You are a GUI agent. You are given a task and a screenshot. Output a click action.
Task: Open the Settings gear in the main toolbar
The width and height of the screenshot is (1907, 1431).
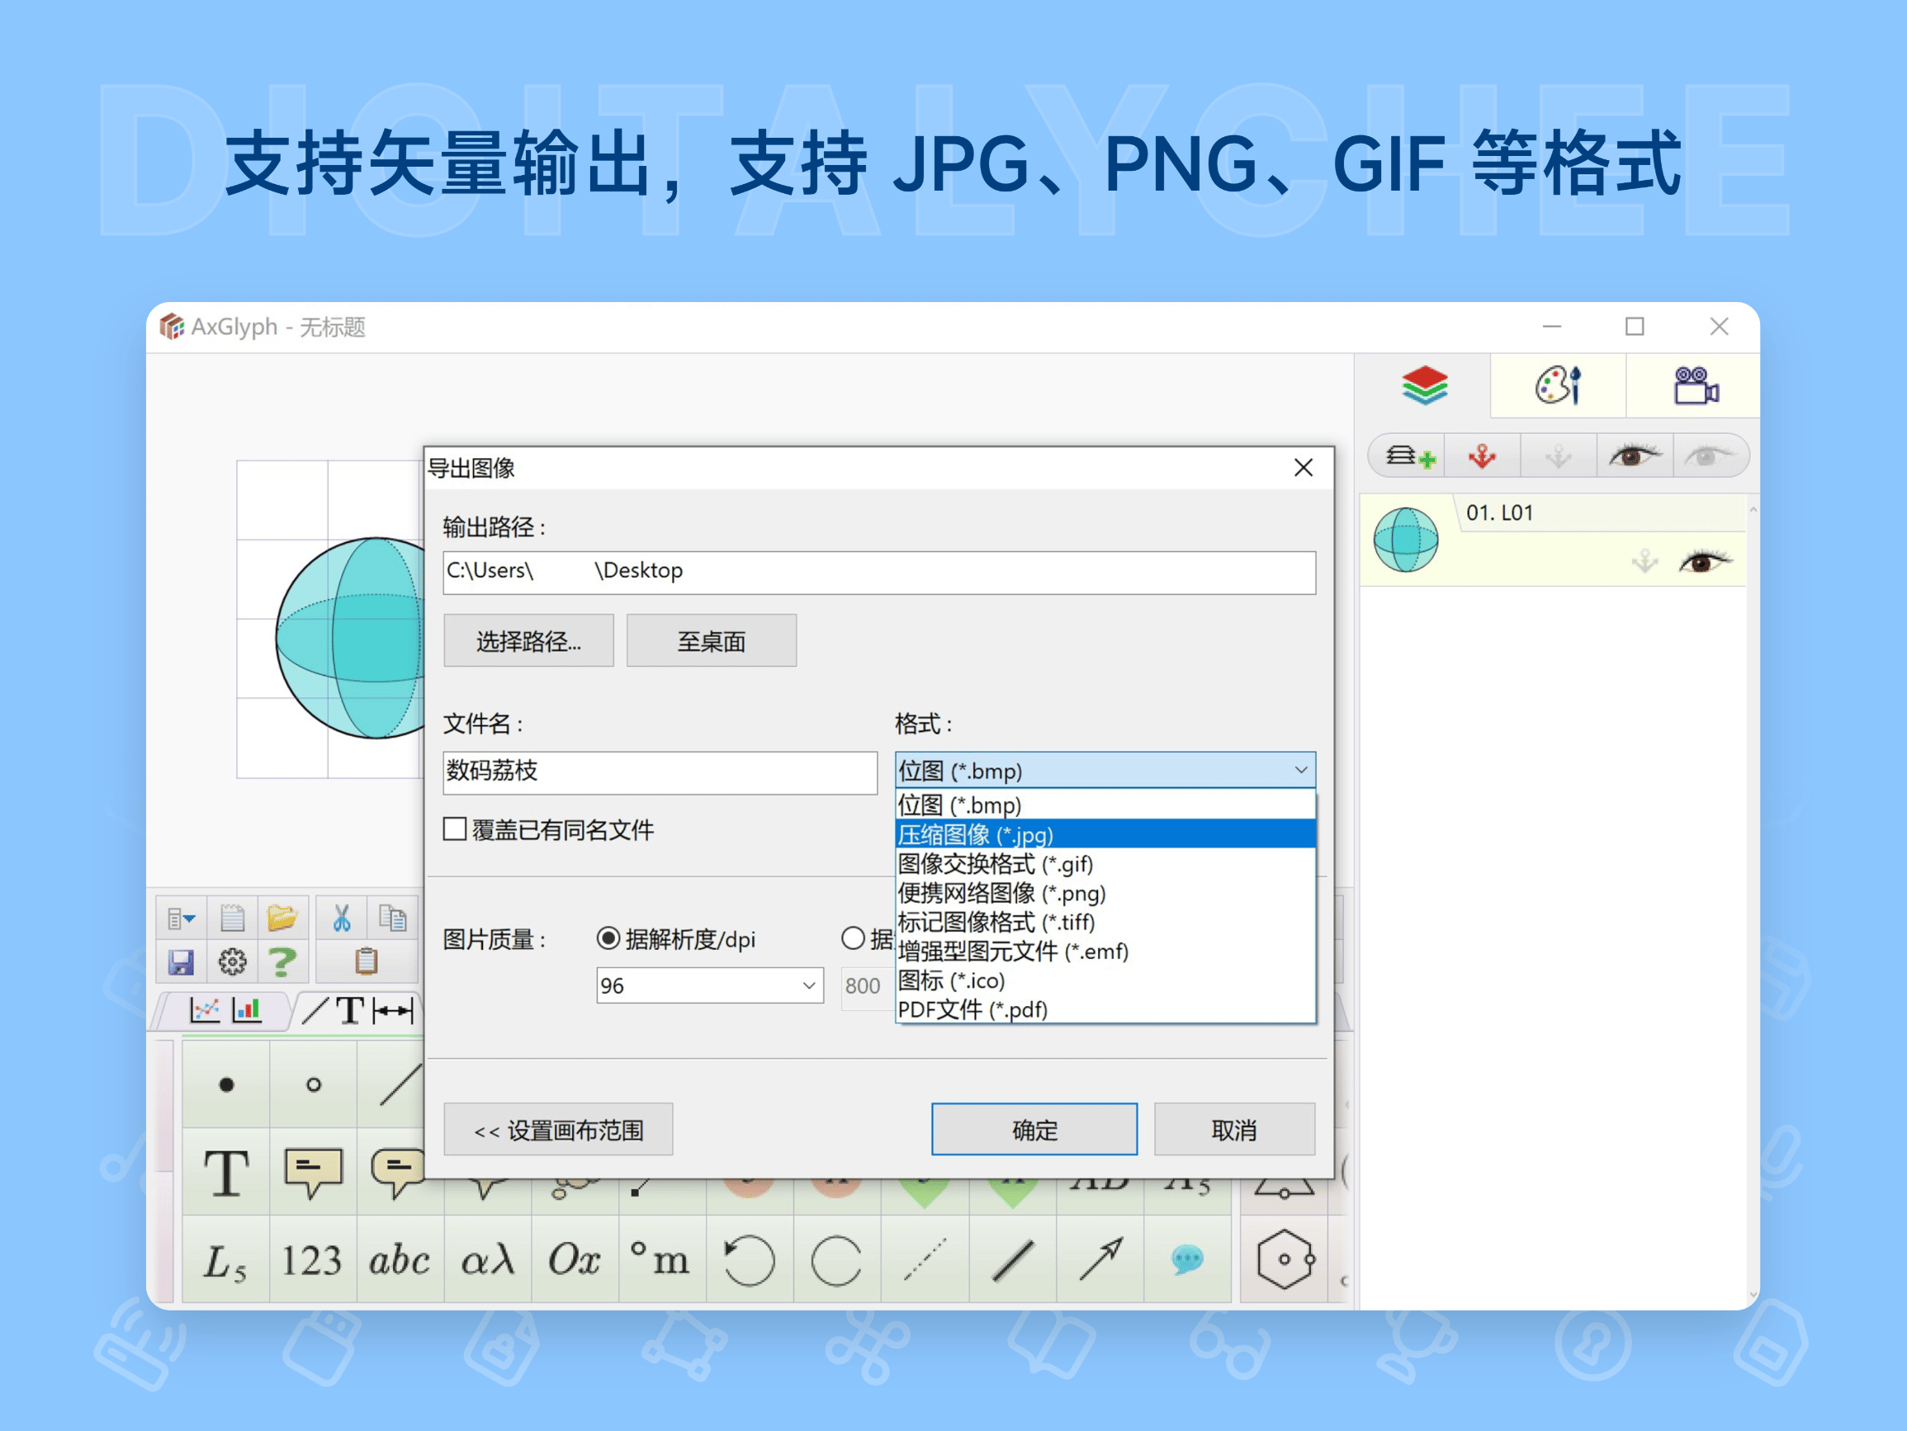[233, 962]
